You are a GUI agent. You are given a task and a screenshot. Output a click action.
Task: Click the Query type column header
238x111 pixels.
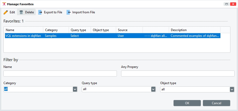click(x=79, y=30)
